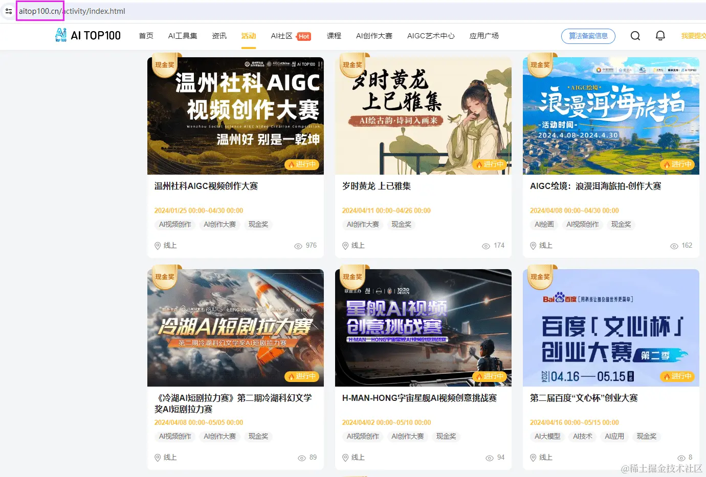Open 冷湖AI短剧拉力赛 banner image
The height and width of the screenshot is (477, 706).
point(235,328)
